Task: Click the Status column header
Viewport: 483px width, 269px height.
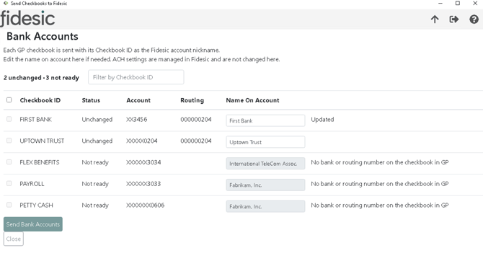Action: 91,100
